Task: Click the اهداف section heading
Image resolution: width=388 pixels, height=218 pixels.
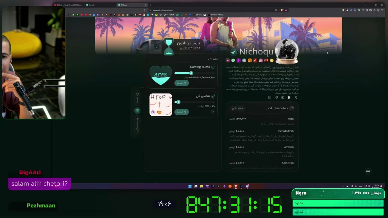Action: [213, 59]
